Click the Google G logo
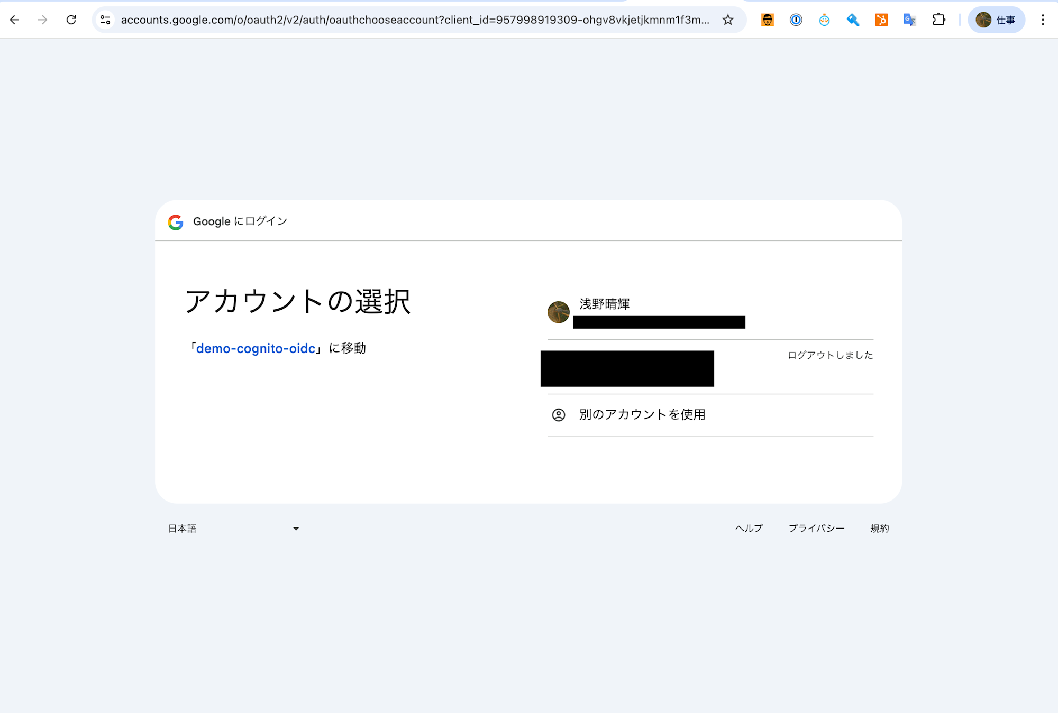The image size is (1058, 713). 176,222
